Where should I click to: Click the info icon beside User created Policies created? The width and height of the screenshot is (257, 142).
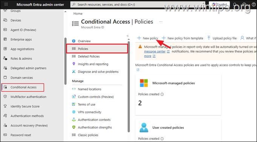click(x=162, y=139)
